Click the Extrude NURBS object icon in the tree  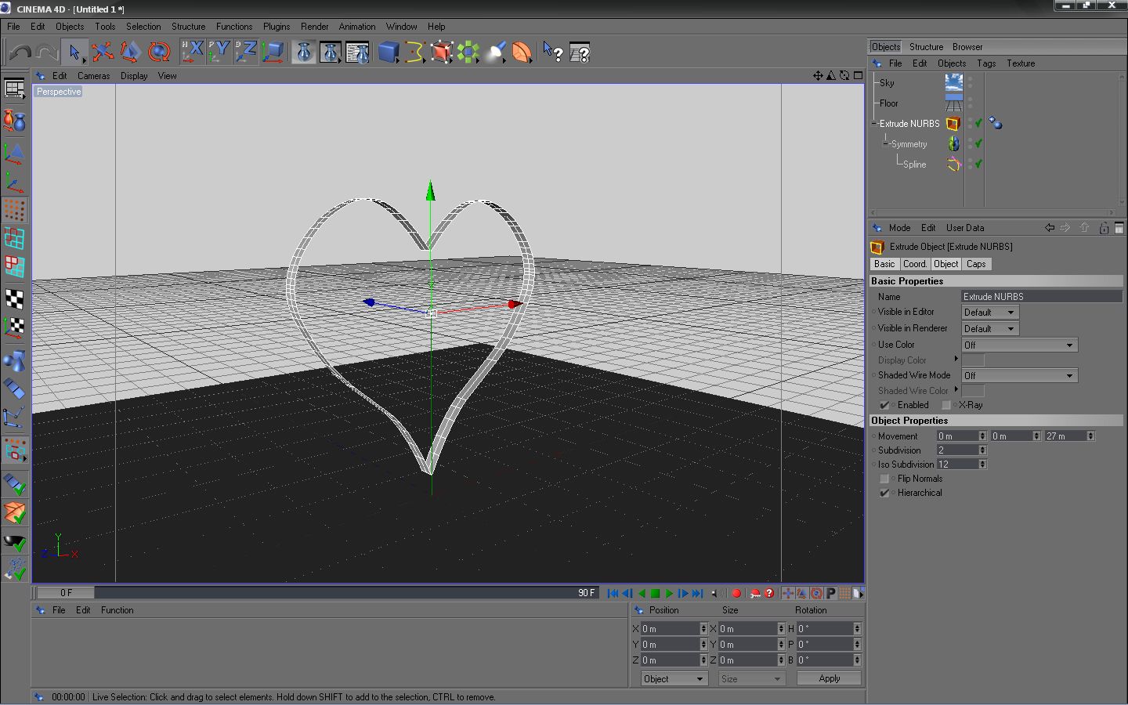[x=953, y=123]
